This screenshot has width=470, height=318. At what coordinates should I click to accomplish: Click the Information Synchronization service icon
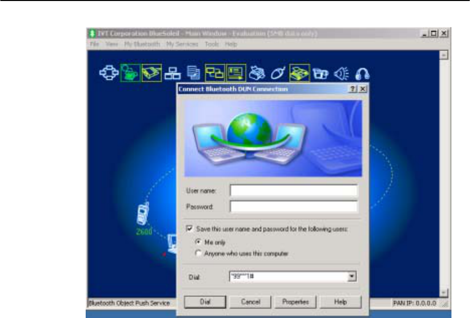click(x=214, y=73)
